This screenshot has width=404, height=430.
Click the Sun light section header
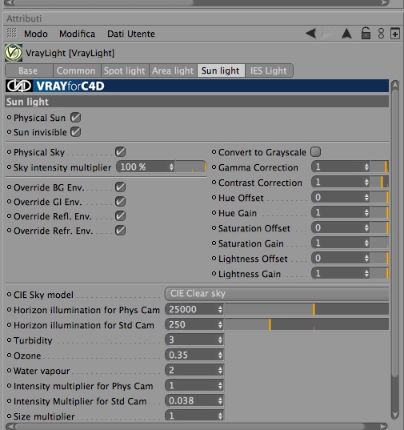[x=197, y=102]
